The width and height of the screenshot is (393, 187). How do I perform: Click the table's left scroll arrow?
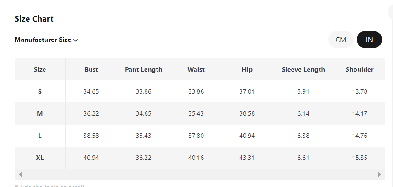tap(20, 175)
